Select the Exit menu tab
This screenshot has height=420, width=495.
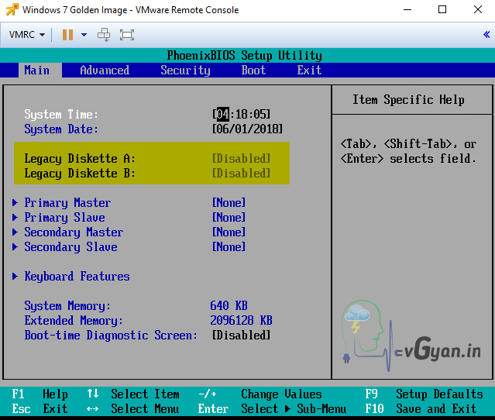click(309, 70)
